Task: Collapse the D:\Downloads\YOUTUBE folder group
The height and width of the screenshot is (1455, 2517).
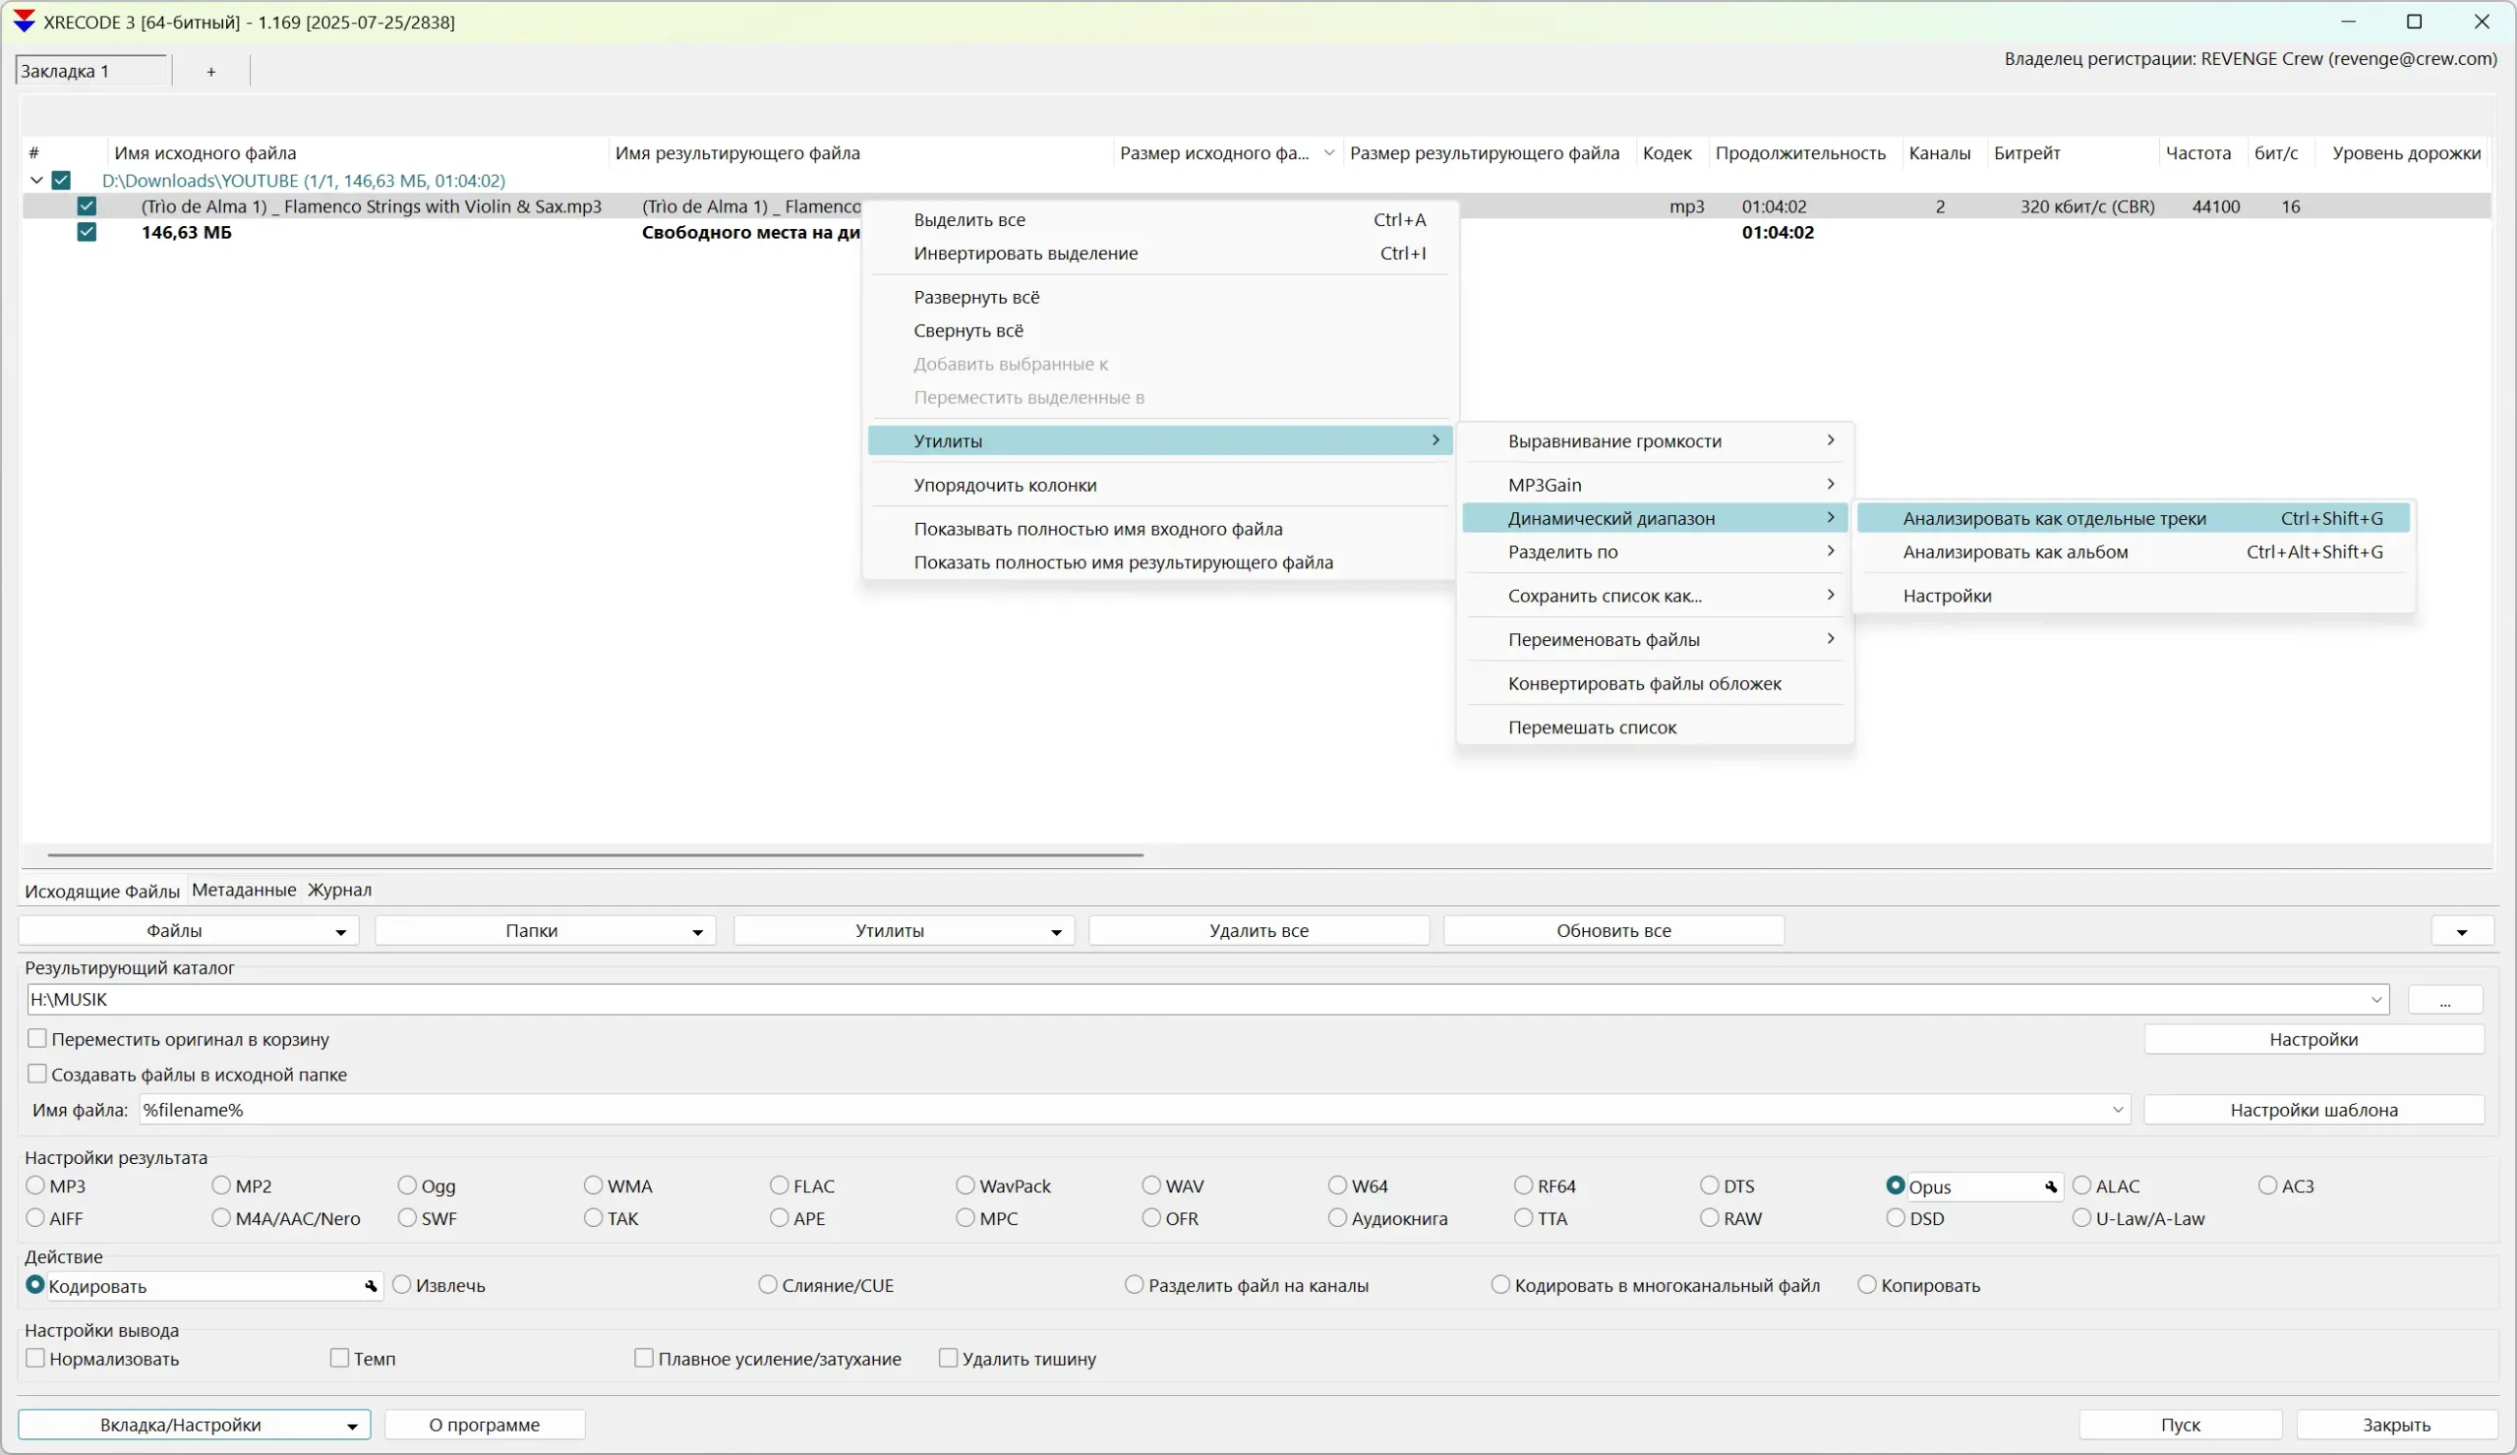Action: point(37,181)
